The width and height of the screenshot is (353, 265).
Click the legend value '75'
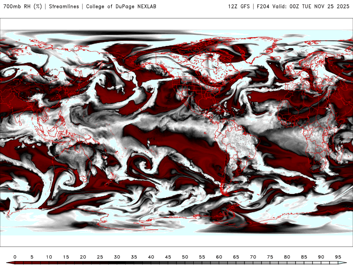click(x=270, y=257)
